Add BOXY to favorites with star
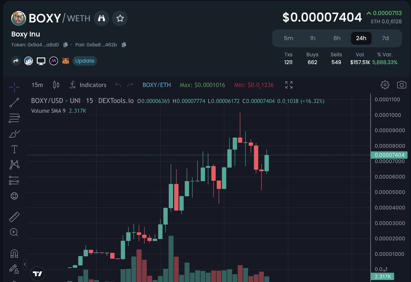Screen dimensions: 411x282 [x=120, y=18]
